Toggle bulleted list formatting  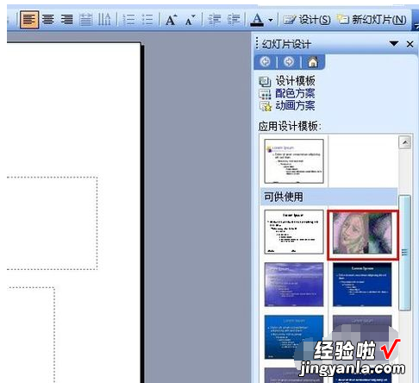coord(147,20)
